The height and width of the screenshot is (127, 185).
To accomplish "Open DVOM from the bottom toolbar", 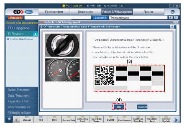I will (x=110, y=120).
